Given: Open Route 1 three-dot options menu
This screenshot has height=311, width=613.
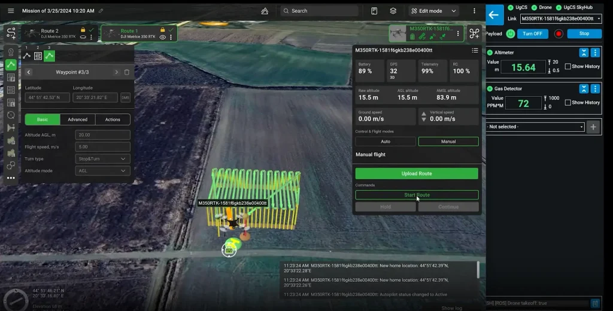Looking at the screenshot, I should click(x=171, y=37).
